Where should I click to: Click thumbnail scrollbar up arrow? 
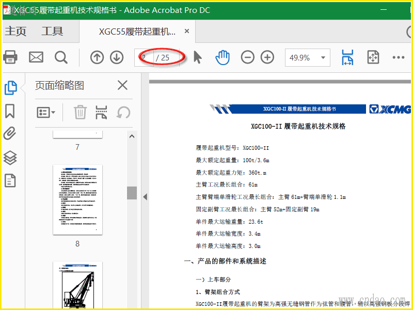point(132,136)
